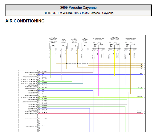Image resolution: width=156 pixels, height=132 pixels.
Task: Click the right outlet sensor resistor symbol
Action: 64,46
